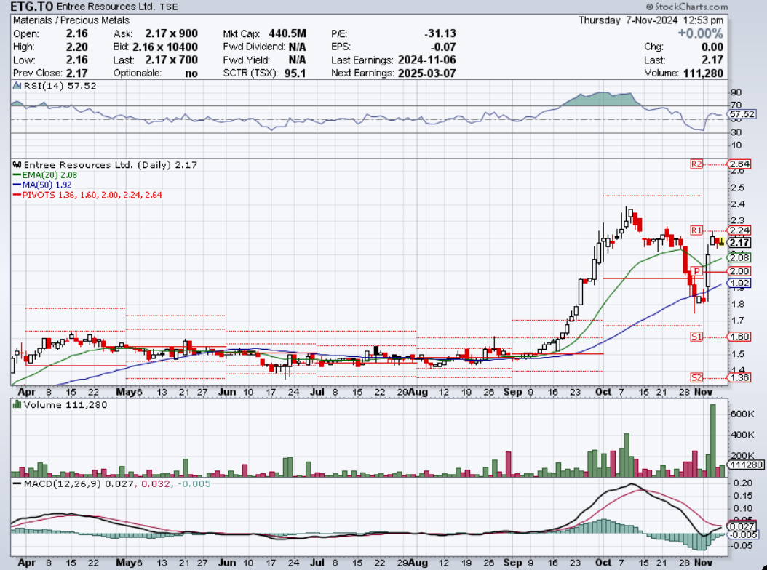Click the 0.20 MACD axis label
Image resolution: width=767 pixels, height=570 pixels.
743,483
